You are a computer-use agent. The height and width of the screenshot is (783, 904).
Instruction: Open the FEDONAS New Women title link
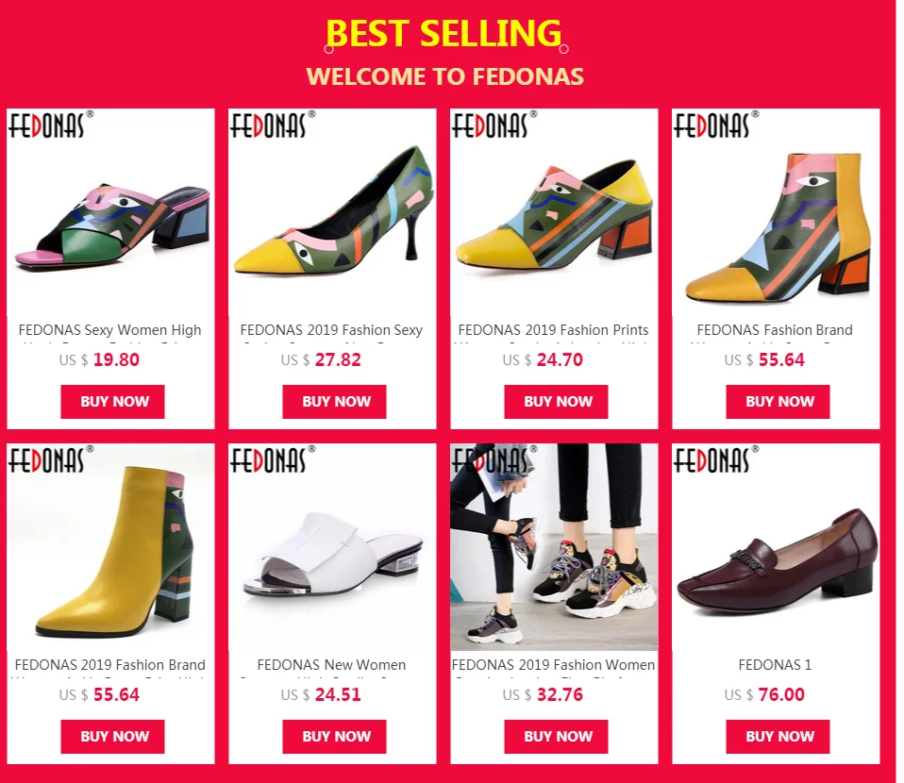pyautogui.click(x=331, y=665)
